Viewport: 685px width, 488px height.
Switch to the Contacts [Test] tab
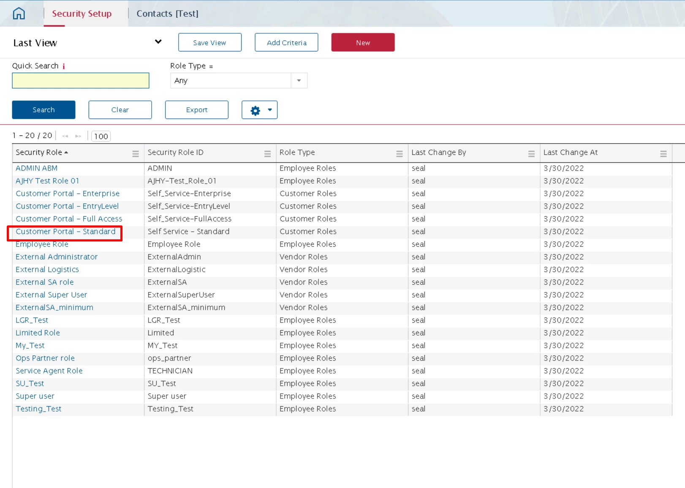[167, 14]
